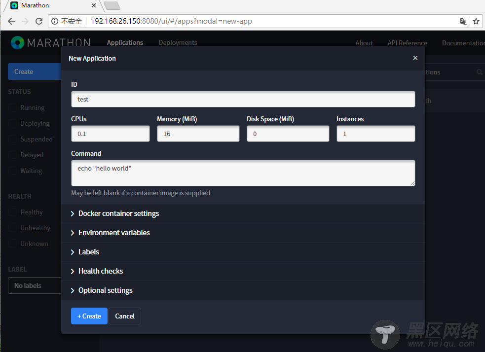Click the site info icon in address bar
485x352 pixels.
[55, 21]
